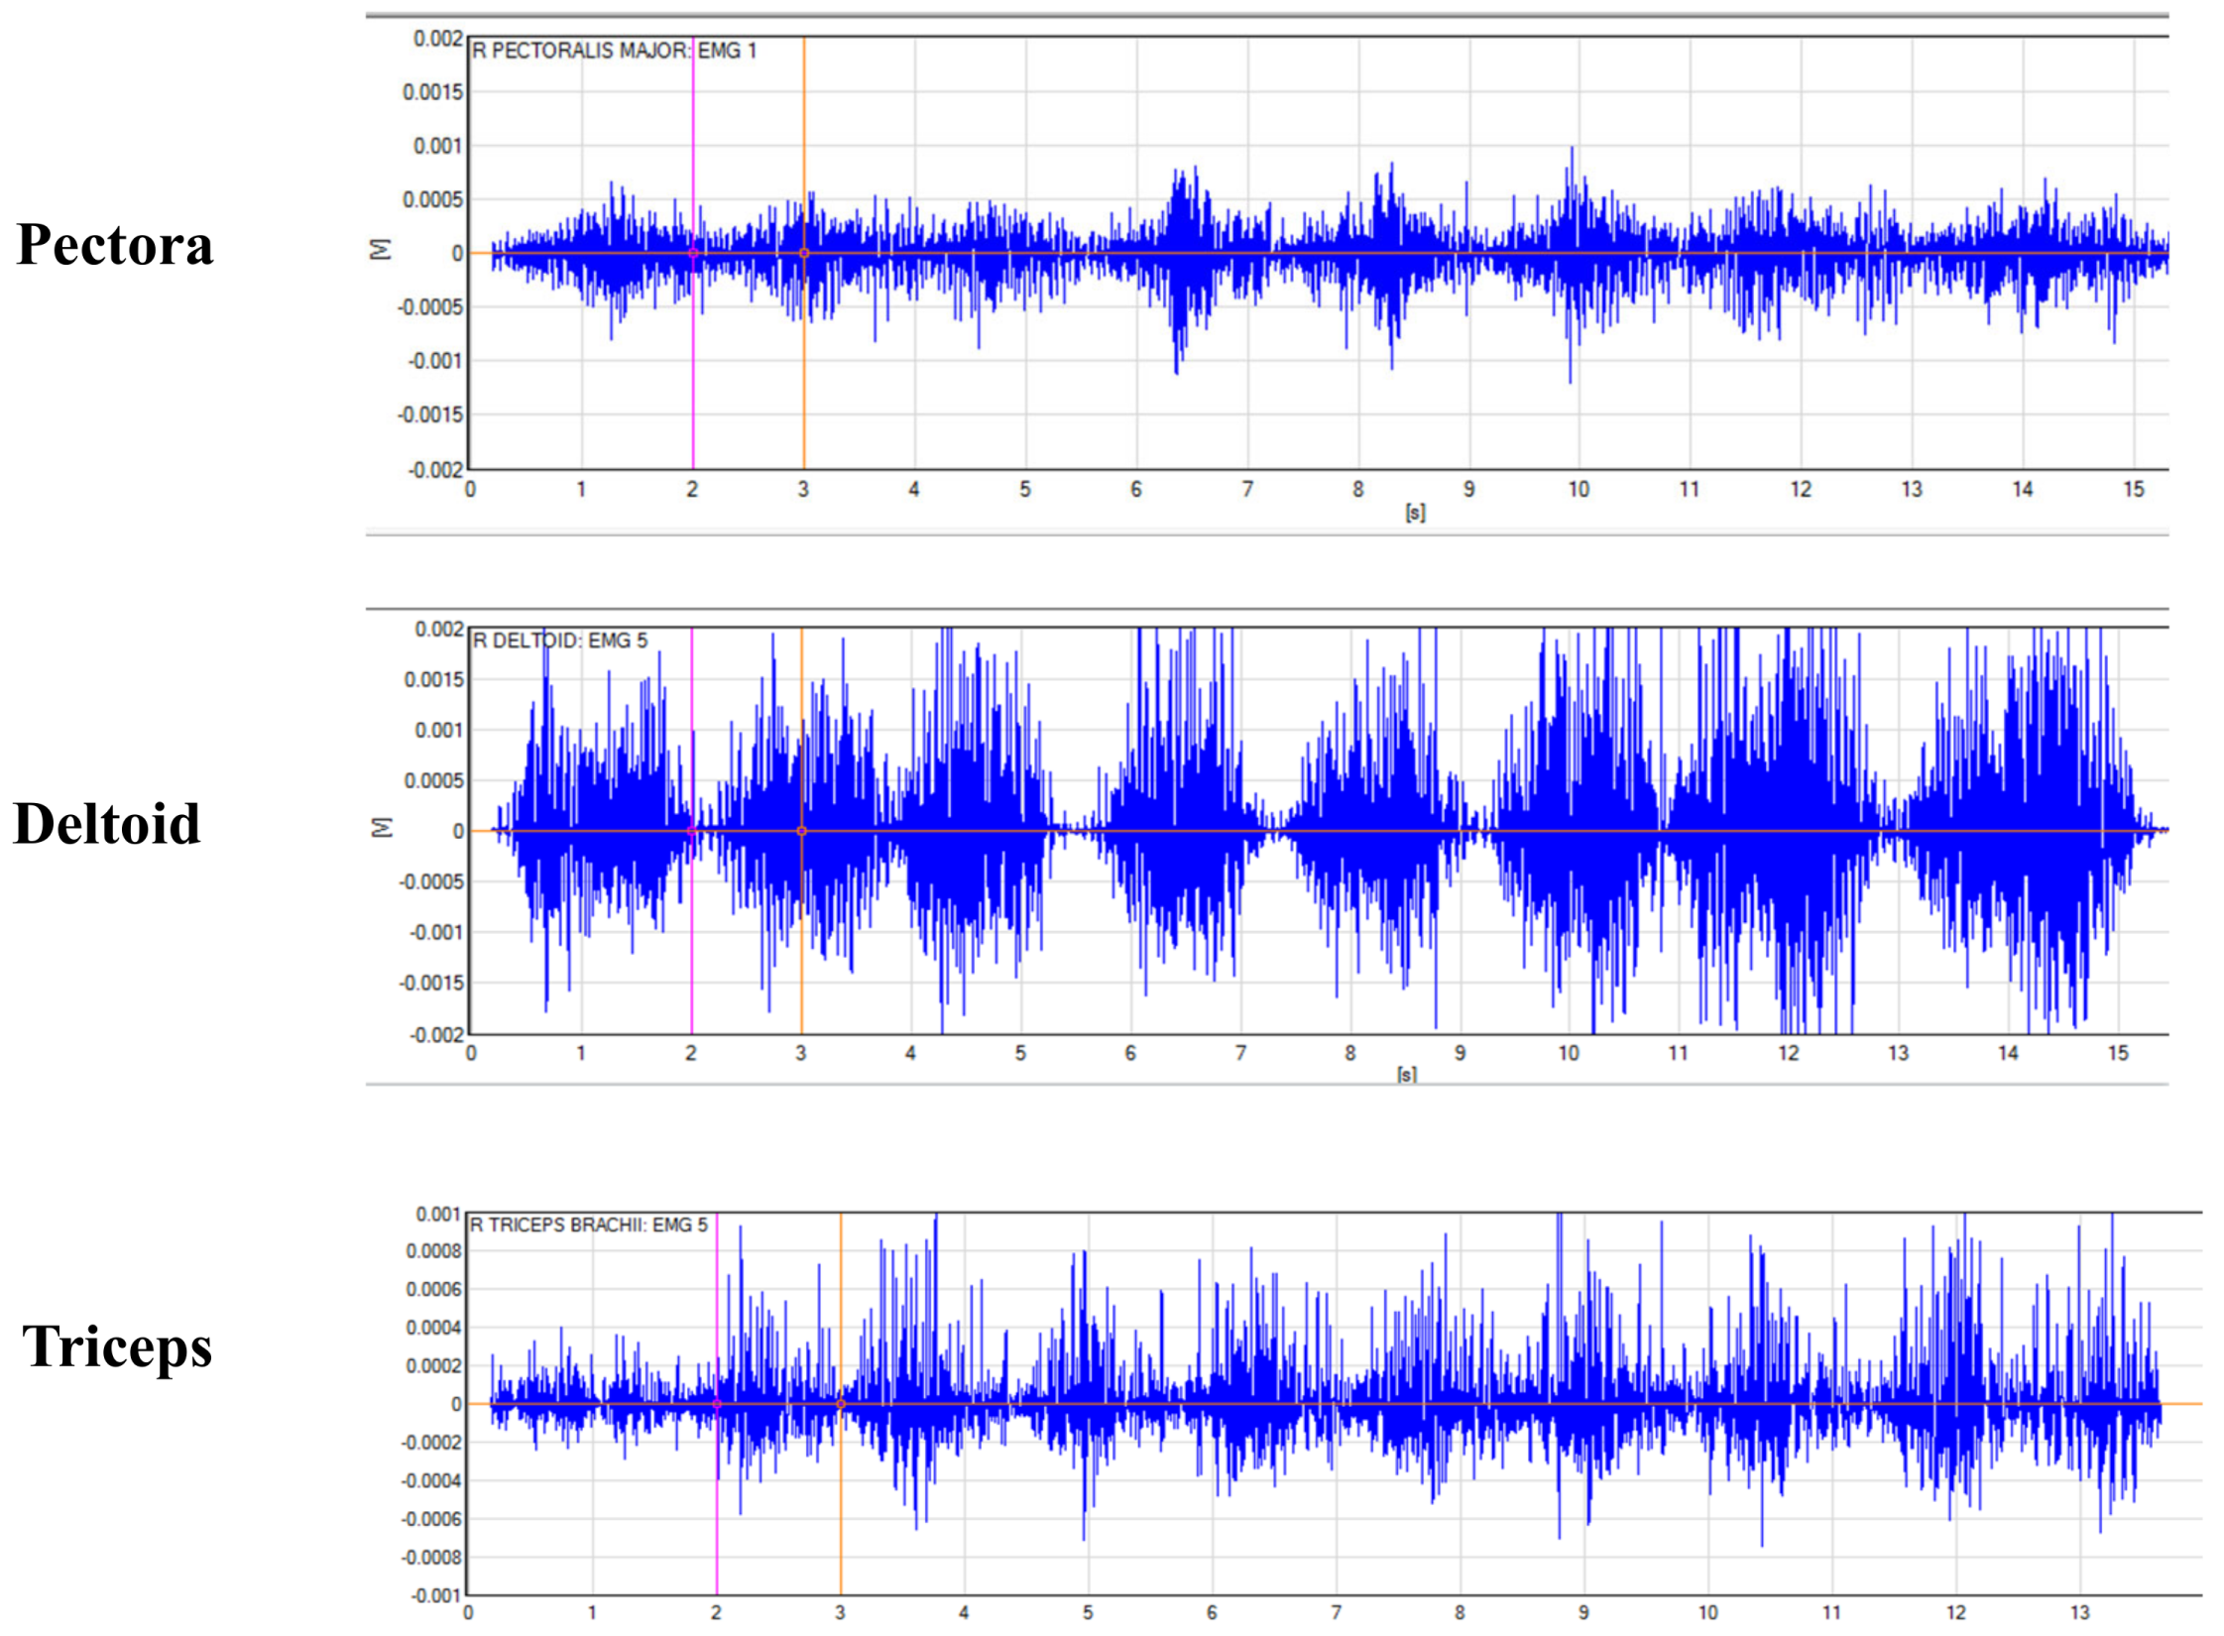Image resolution: width=2224 pixels, height=1636 pixels.
Task: Click the [V] axis label of Deltoid chart
Action: (381, 827)
